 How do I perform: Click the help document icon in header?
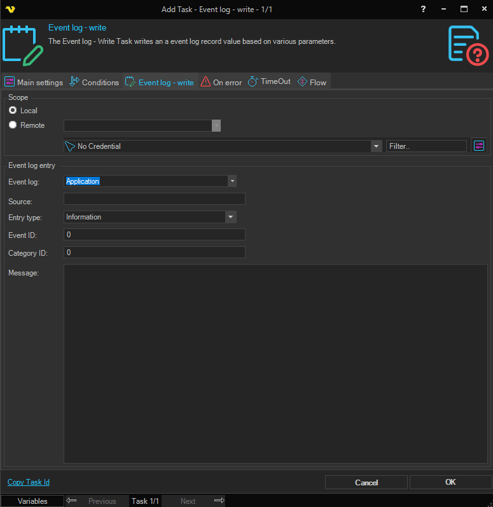click(468, 45)
